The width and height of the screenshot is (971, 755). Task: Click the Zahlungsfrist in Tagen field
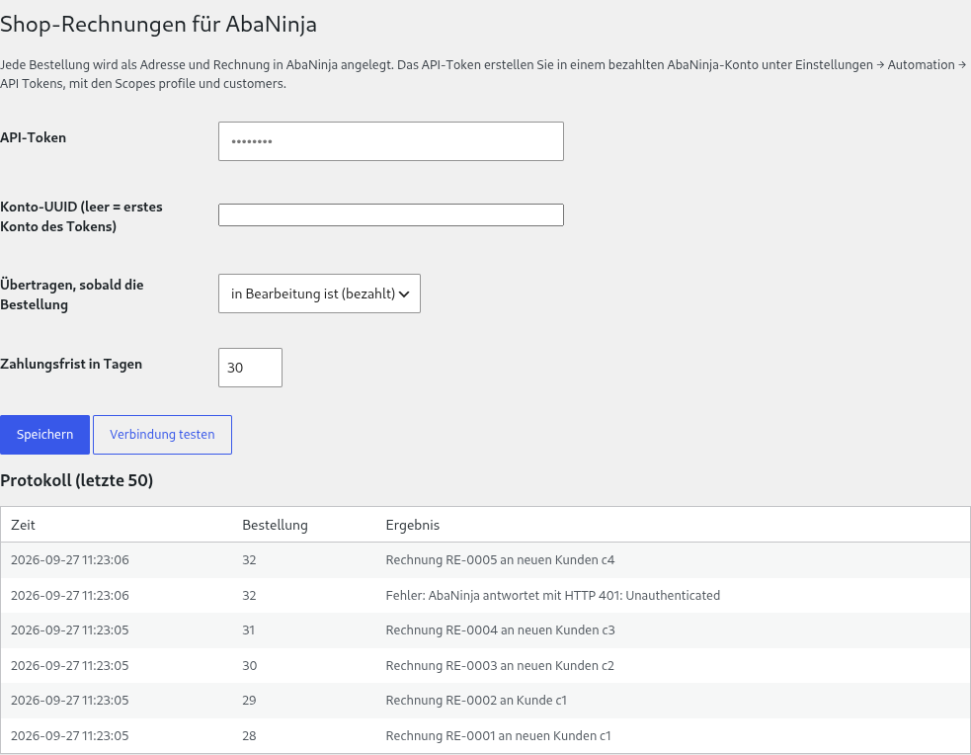click(x=250, y=368)
